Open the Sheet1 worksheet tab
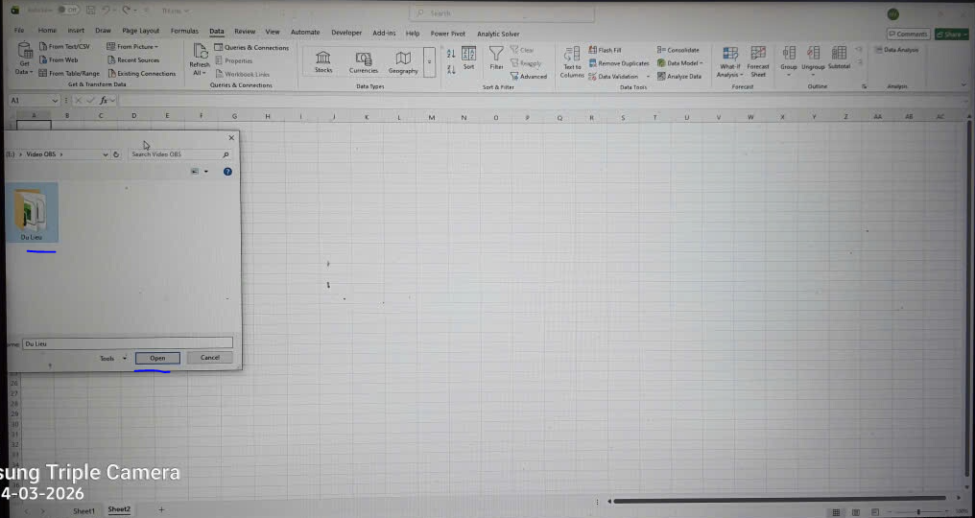The height and width of the screenshot is (518, 975). 84,510
